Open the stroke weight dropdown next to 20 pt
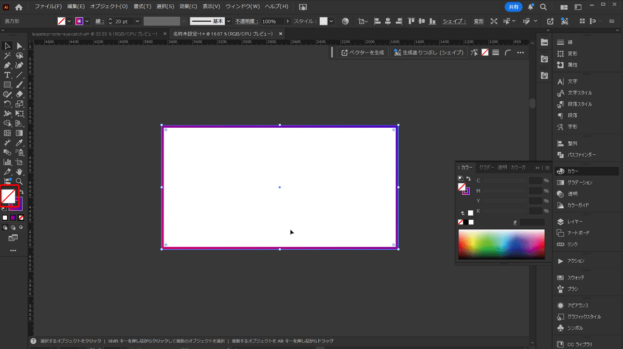The height and width of the screenshot is (349, 623). coord(138,21)
